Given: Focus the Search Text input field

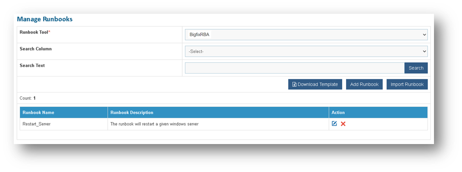Looking at the screenshot, I should point(294,68).
